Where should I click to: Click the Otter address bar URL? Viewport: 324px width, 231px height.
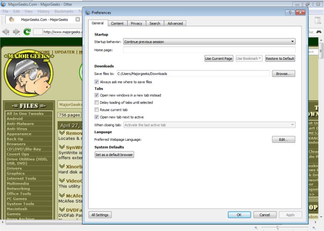click(x=62, y=32)
